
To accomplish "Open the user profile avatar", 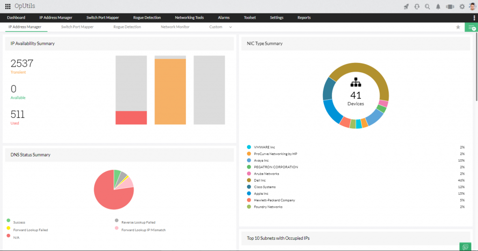I will (472, 6).
